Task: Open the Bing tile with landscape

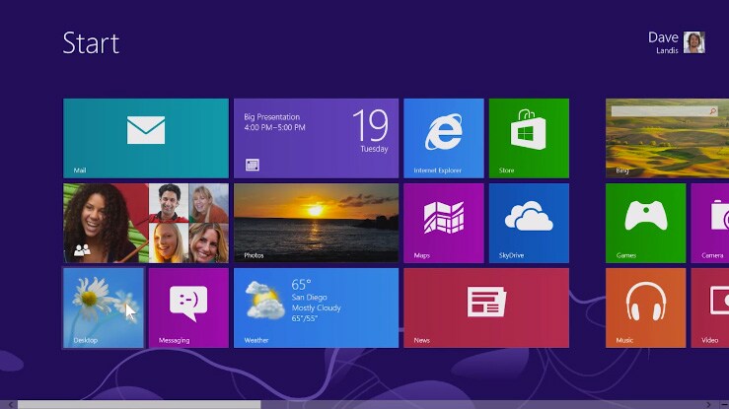Action: (668, 138)
